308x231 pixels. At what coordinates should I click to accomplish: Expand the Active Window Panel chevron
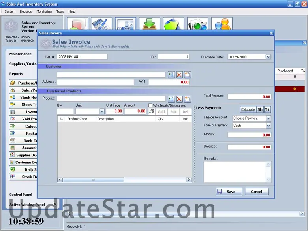[55, 204]
